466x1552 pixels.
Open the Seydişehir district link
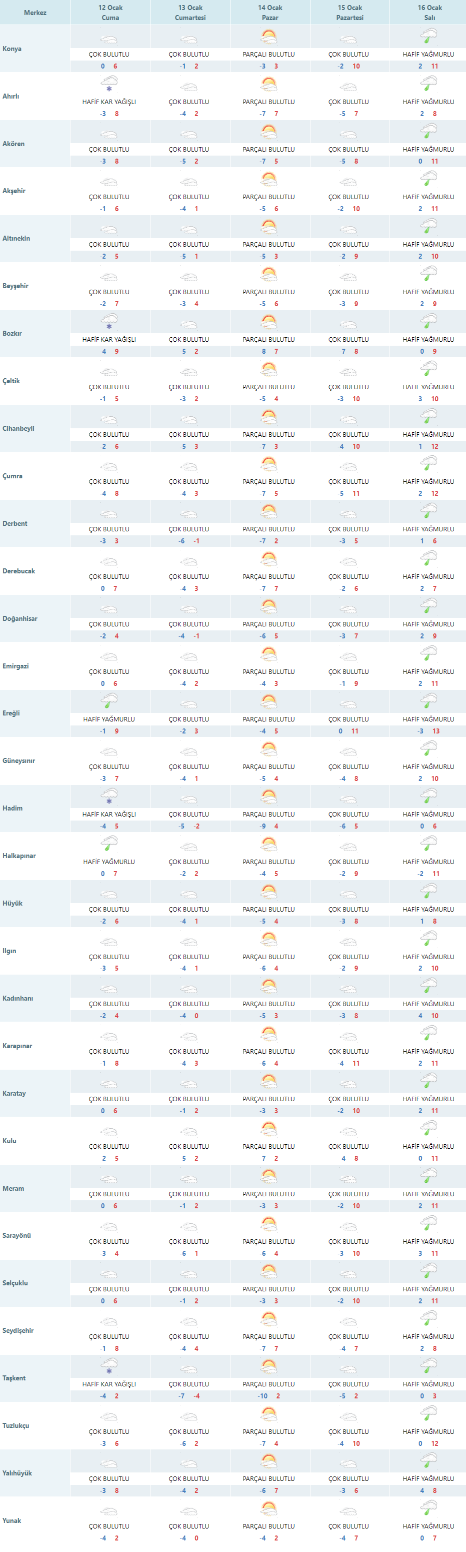tap(18, 1330)
